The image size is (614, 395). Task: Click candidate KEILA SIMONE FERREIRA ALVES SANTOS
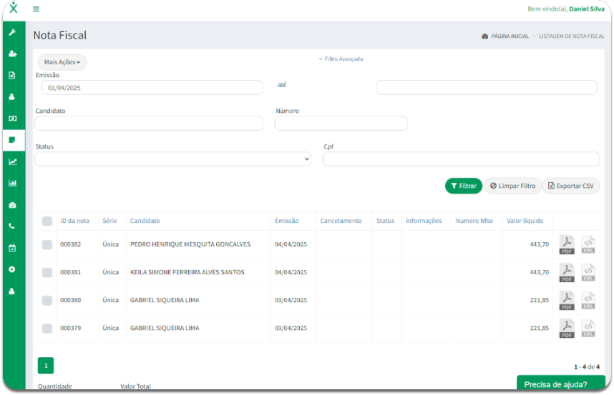pyautogui.click(x=187, y=272)
